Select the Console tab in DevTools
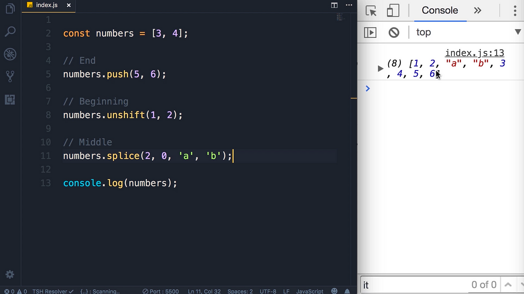This screenshot has height=294, width=524. 440,10
